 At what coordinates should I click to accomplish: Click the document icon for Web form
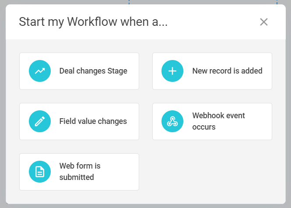(x=40, y=172)
